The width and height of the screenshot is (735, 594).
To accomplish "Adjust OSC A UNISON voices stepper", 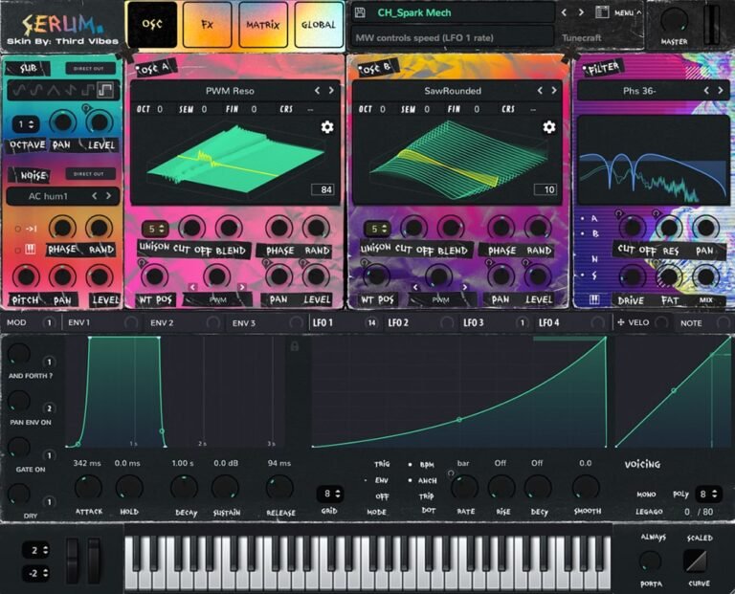I will click(155, 229).
